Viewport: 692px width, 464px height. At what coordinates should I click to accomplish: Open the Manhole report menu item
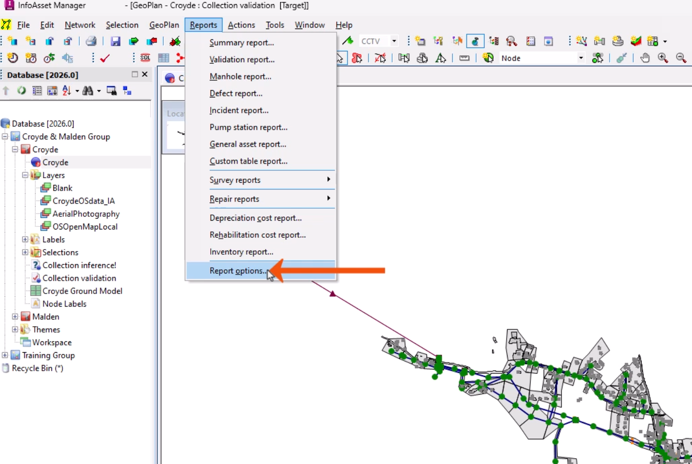[240, 77]
